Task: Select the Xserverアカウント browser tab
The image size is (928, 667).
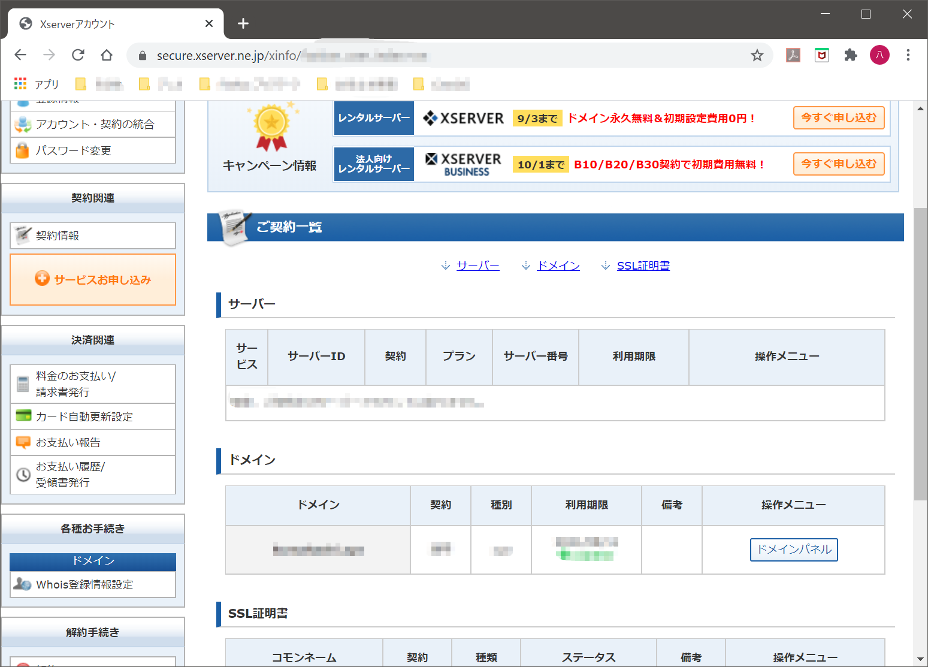Action: 116,24
